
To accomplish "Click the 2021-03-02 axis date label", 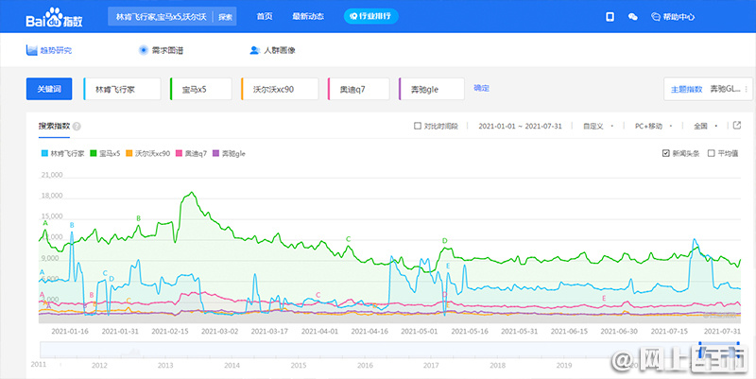I will (x=219, y=331).
